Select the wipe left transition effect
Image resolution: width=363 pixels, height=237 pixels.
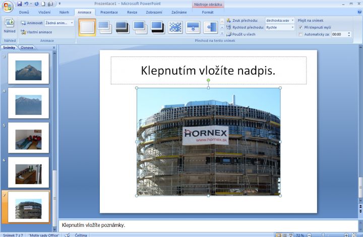tap(210, 27)
